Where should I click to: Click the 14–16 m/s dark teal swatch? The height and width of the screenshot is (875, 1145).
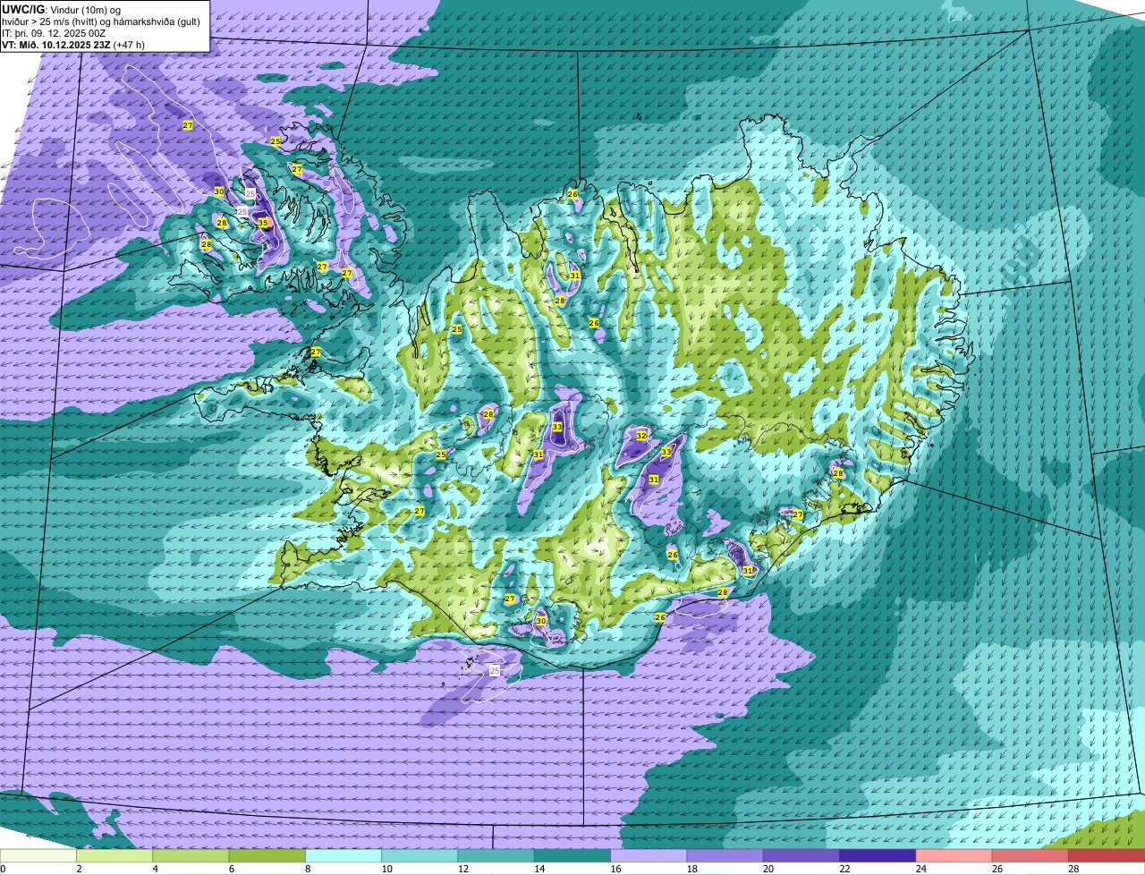(572, 855)
